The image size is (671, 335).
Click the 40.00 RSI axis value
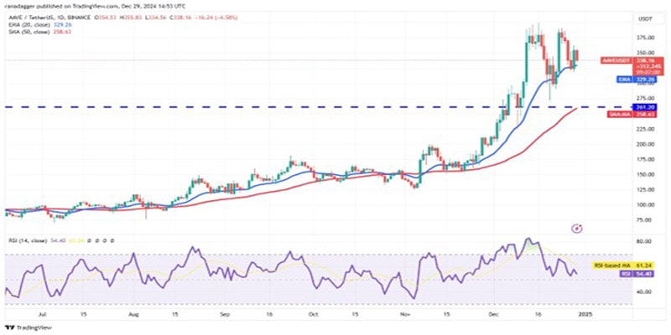coord(645,291)
